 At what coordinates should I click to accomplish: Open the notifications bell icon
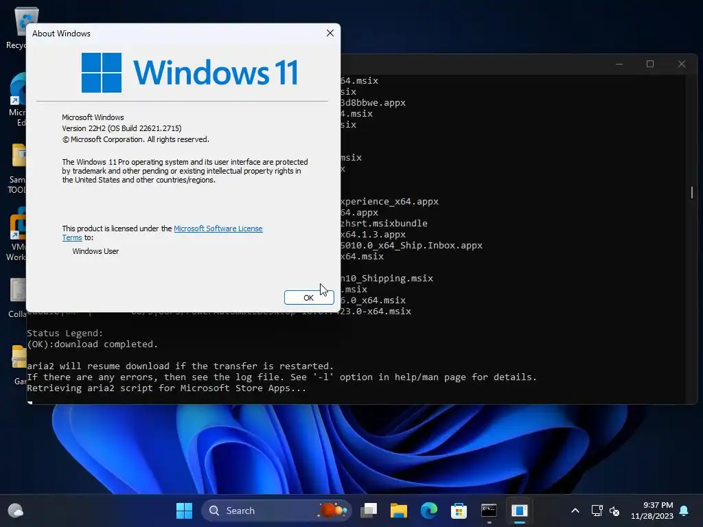684,511
